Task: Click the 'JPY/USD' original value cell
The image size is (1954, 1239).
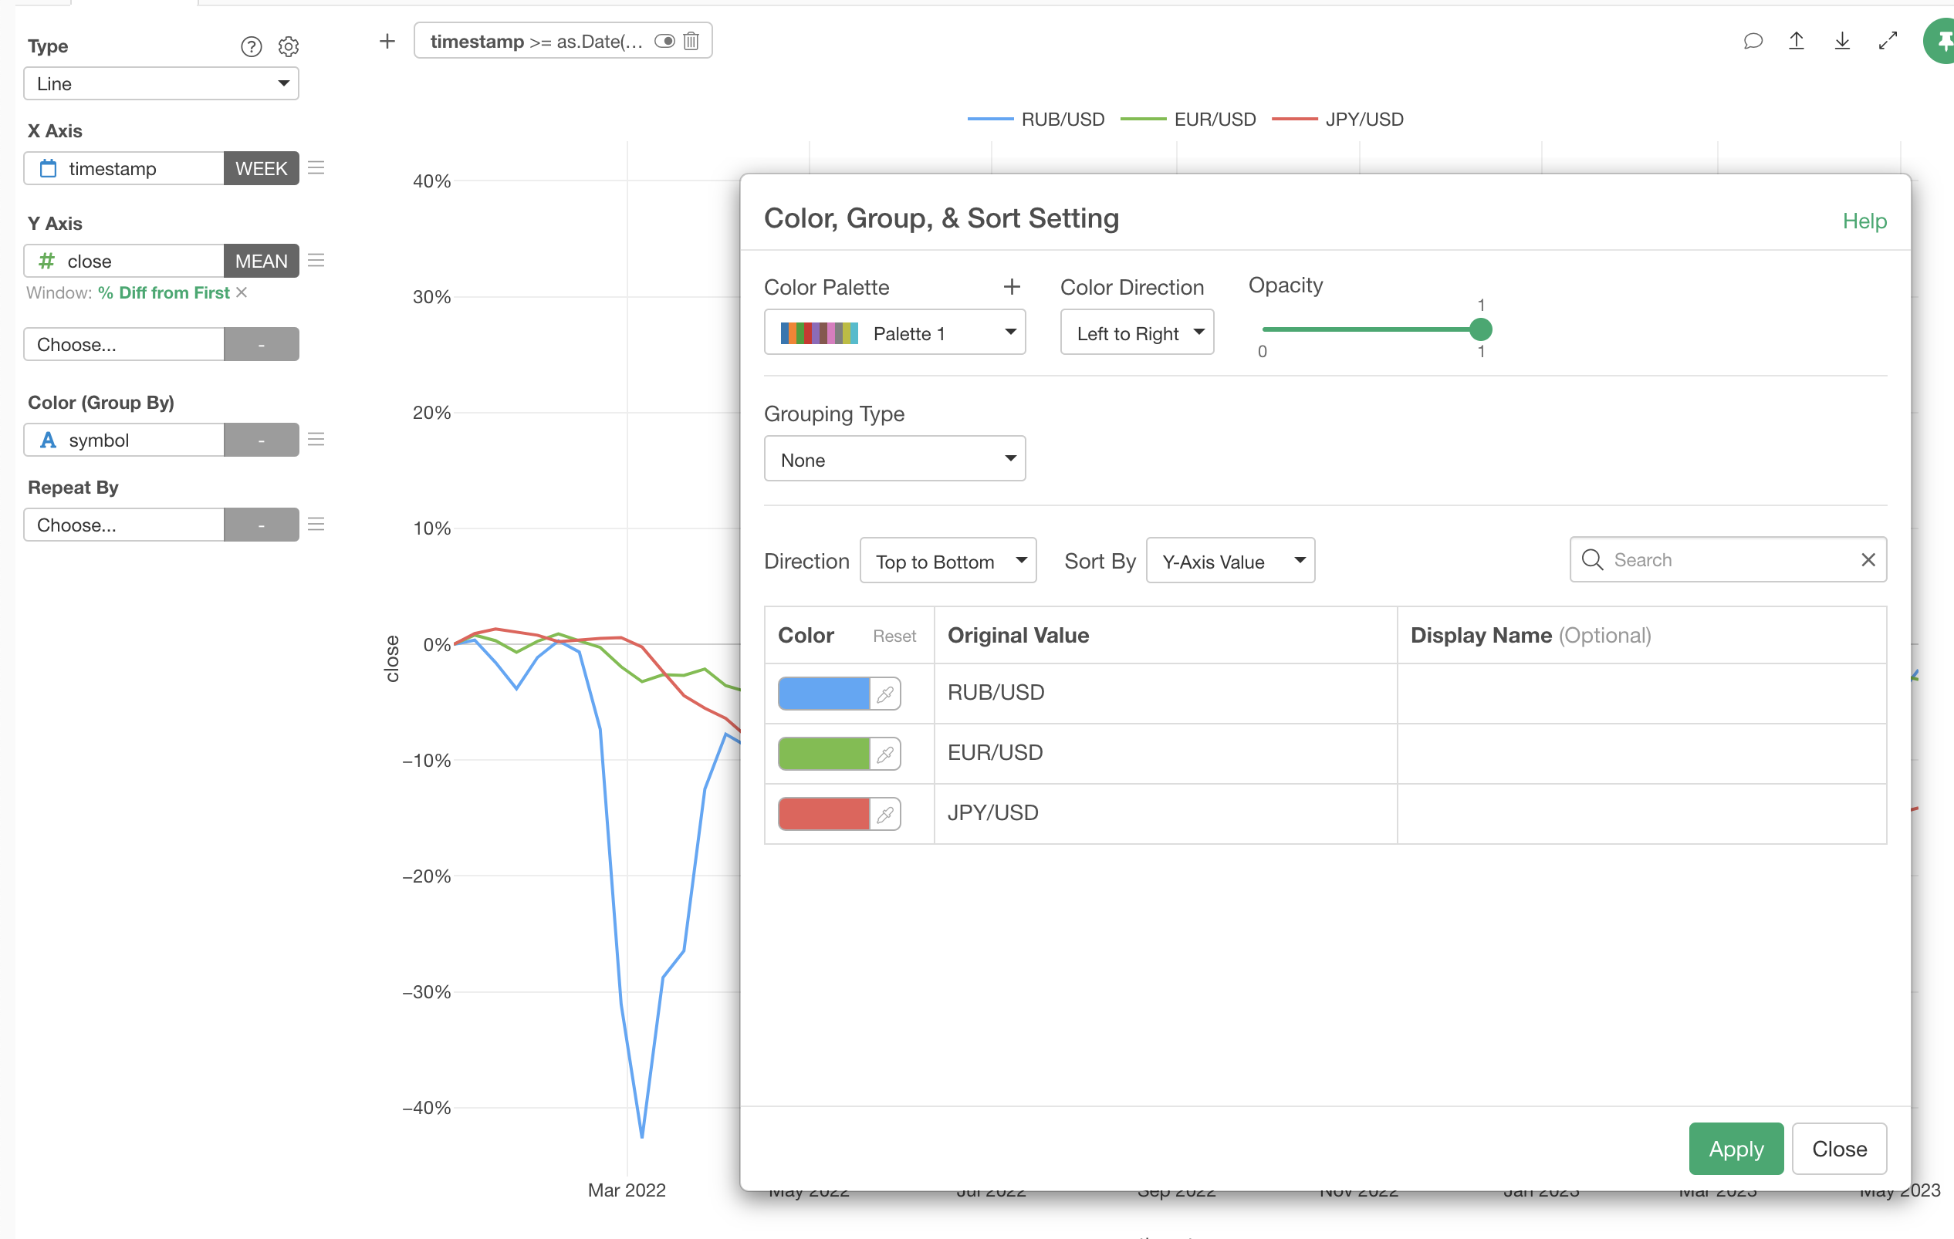Action: pos(1166,814)
